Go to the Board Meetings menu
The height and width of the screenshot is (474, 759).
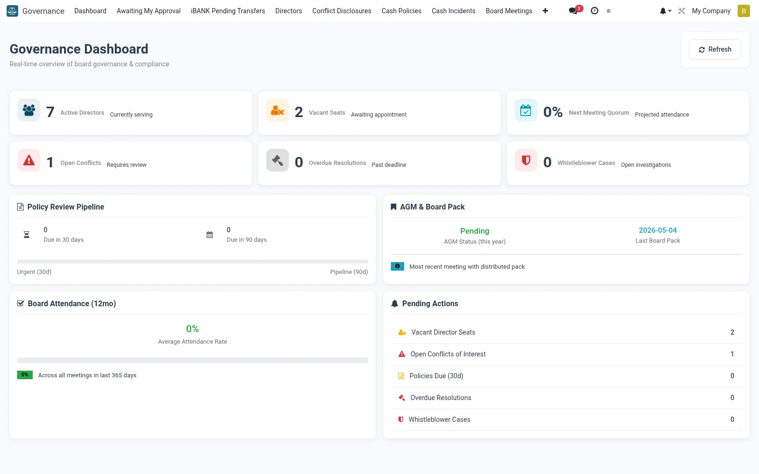(x=509, y=10)
